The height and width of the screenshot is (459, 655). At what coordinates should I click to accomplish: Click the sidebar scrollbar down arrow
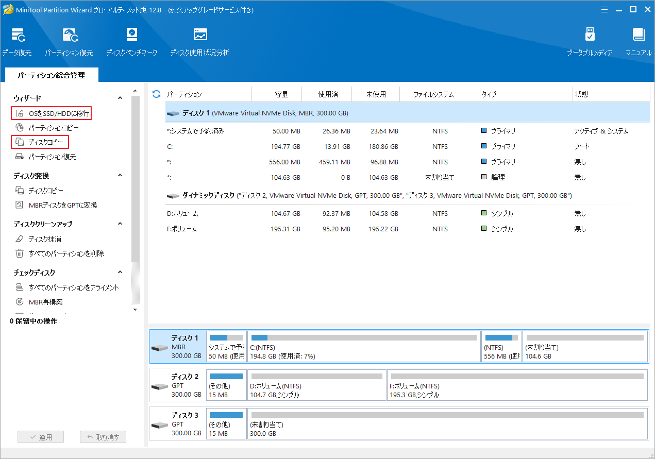click(x=136, y=309)
